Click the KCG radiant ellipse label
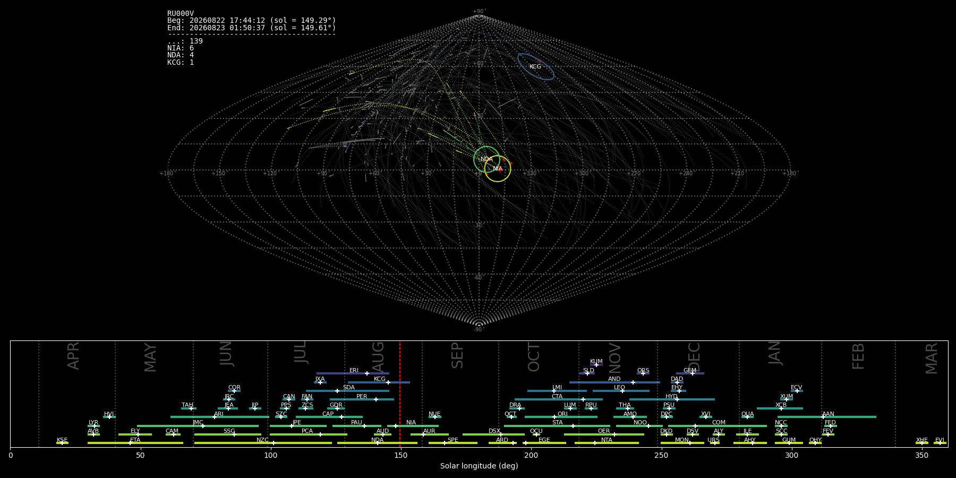This screenshot has width=956, height=478. (x=535, y=67)
